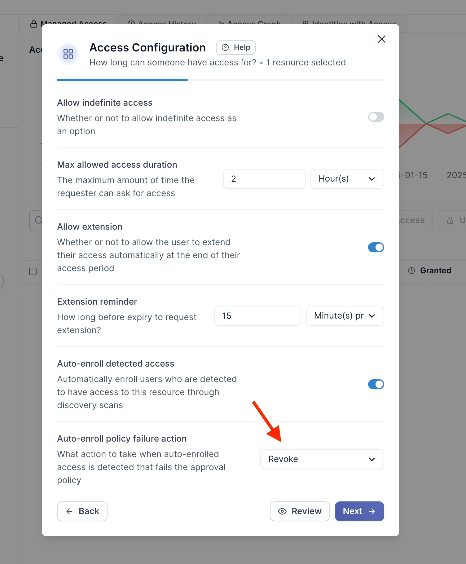
Task: Click the Next button
Action: click(x=359, y=511)
